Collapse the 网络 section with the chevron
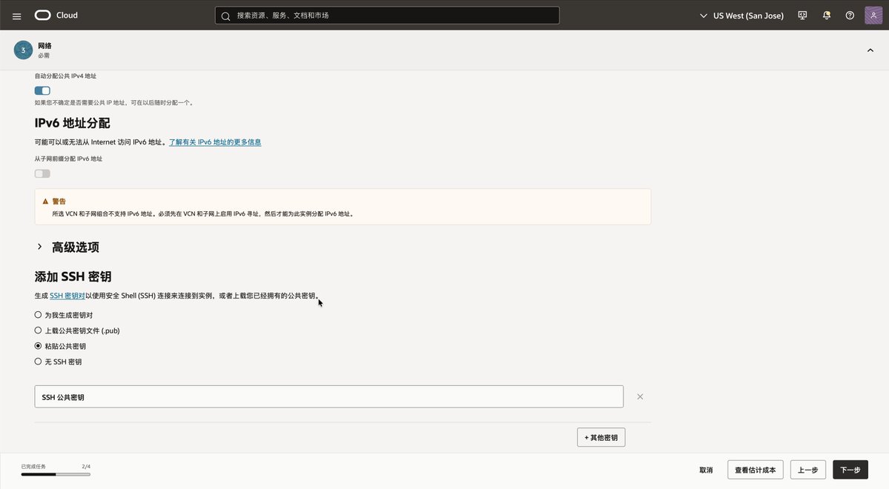This screenshot has width=889, height=489. 870,50
